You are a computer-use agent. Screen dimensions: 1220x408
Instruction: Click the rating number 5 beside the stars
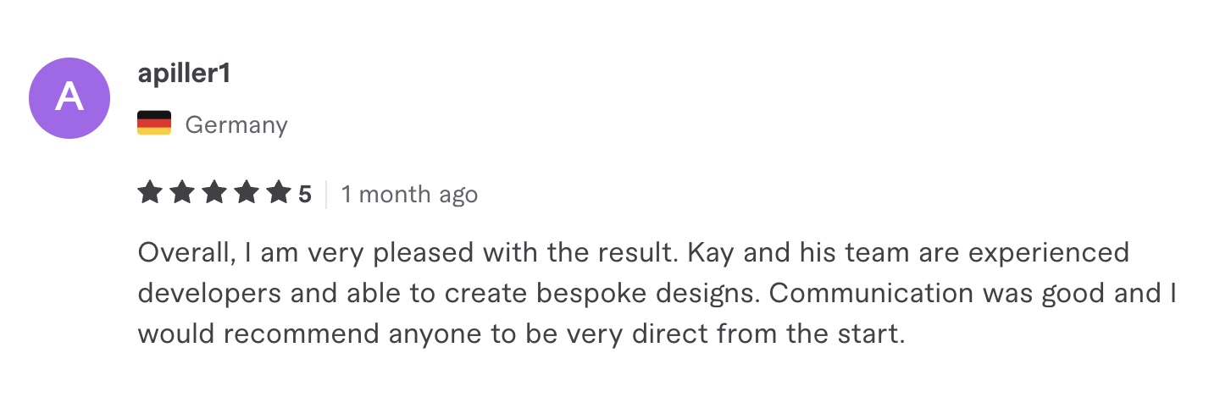(x=305, y=195)
